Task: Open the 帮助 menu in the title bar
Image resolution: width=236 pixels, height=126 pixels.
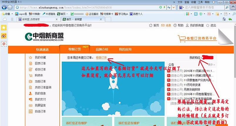Action: 207,2
